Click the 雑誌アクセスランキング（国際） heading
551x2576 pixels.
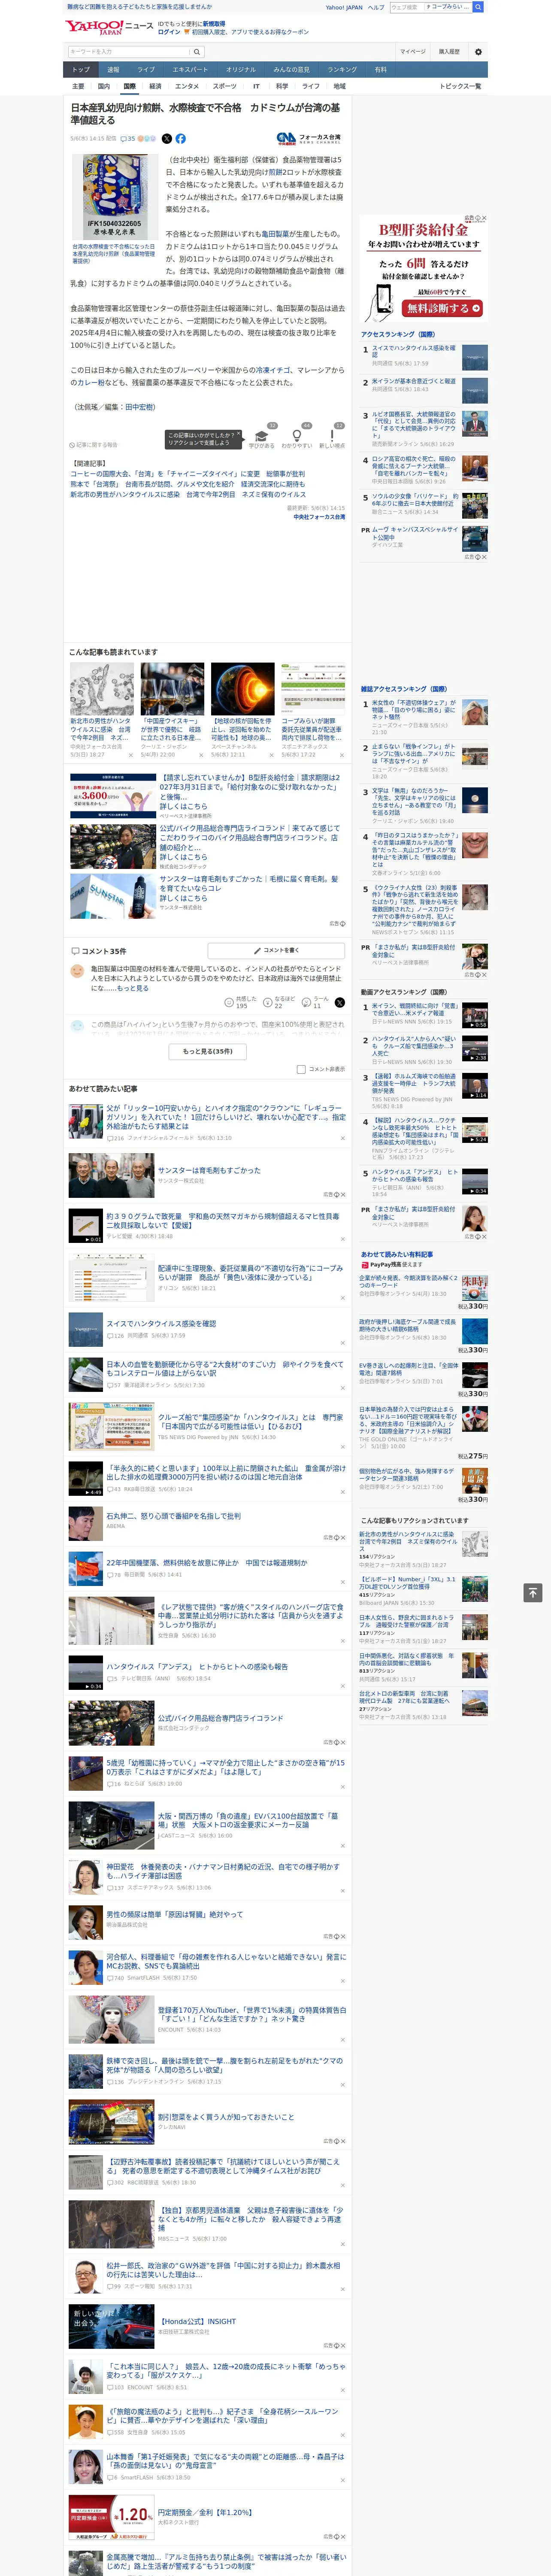click(x=404, y=689)
